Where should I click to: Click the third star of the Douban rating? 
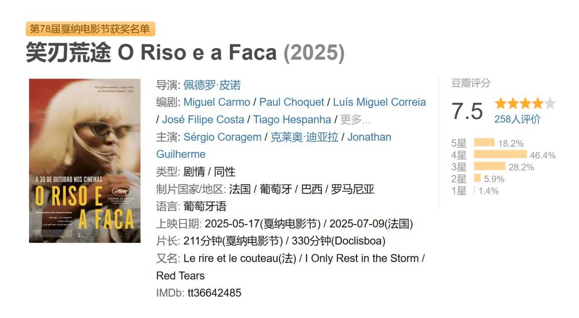(527, 103)
